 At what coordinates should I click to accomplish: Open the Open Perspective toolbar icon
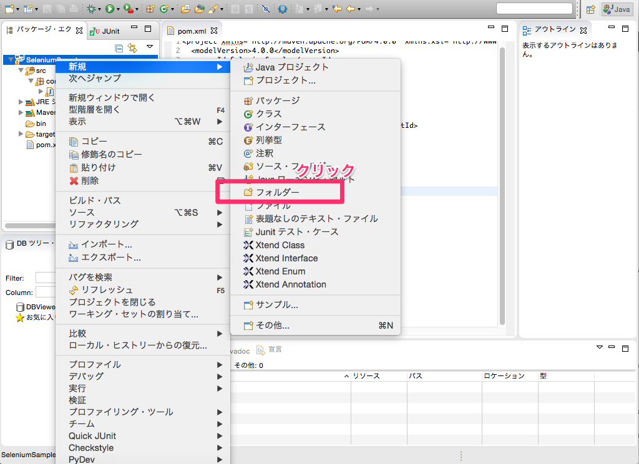tap(590, 9)
